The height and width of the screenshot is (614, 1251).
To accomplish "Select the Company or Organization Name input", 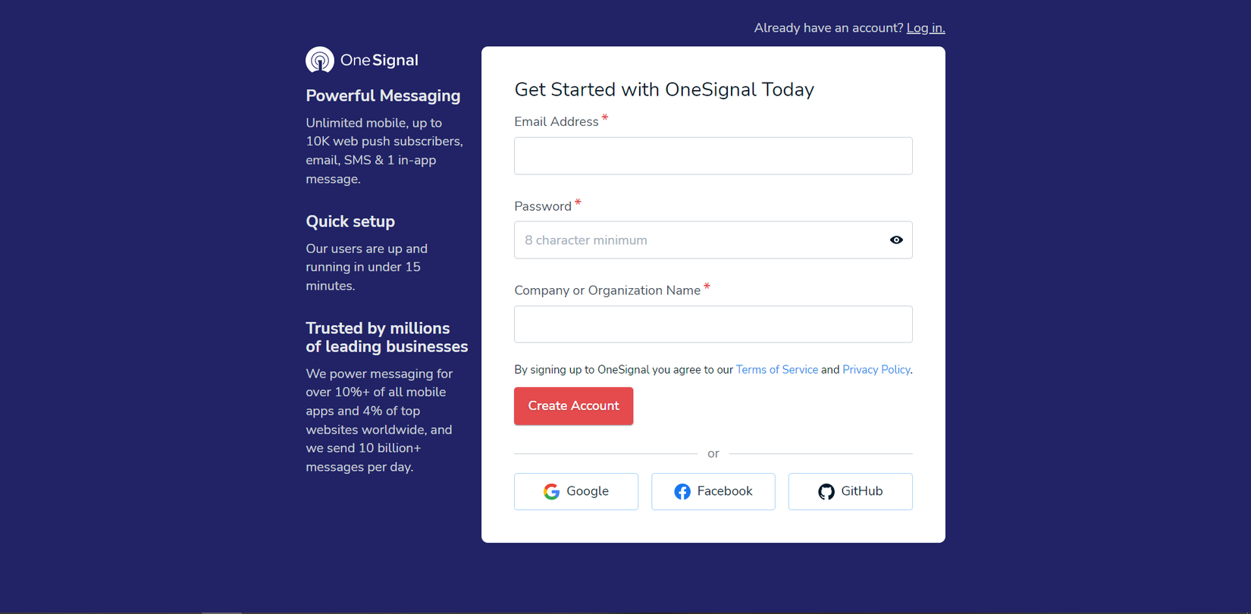I will click(x=713, y=324).
